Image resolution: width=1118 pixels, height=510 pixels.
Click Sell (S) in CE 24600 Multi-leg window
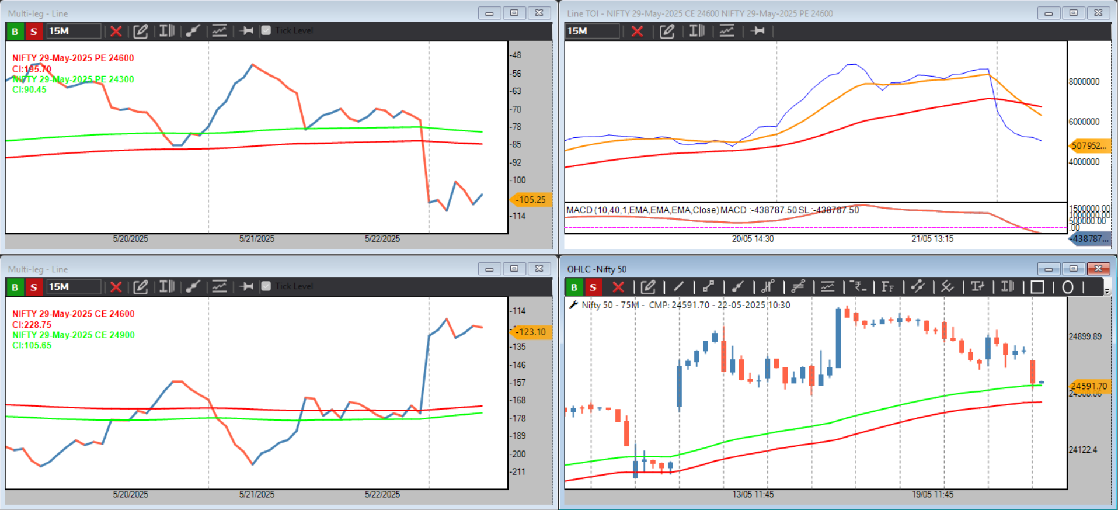tap(34, 287)
